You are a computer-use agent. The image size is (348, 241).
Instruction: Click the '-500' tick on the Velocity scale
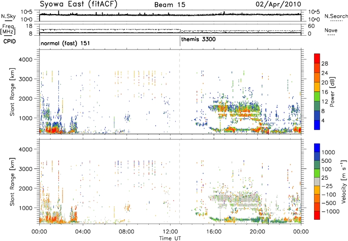329,203
